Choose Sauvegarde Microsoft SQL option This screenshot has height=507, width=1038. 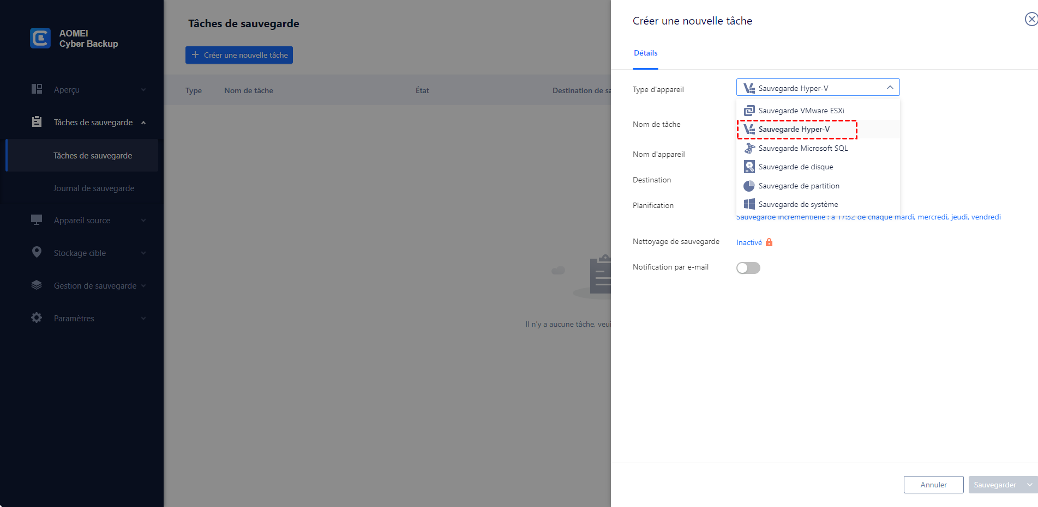pyautogui.click(x=818, y=148)
